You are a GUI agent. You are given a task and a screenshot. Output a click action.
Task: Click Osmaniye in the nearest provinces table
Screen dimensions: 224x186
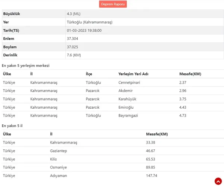click(x=58, y=167)
